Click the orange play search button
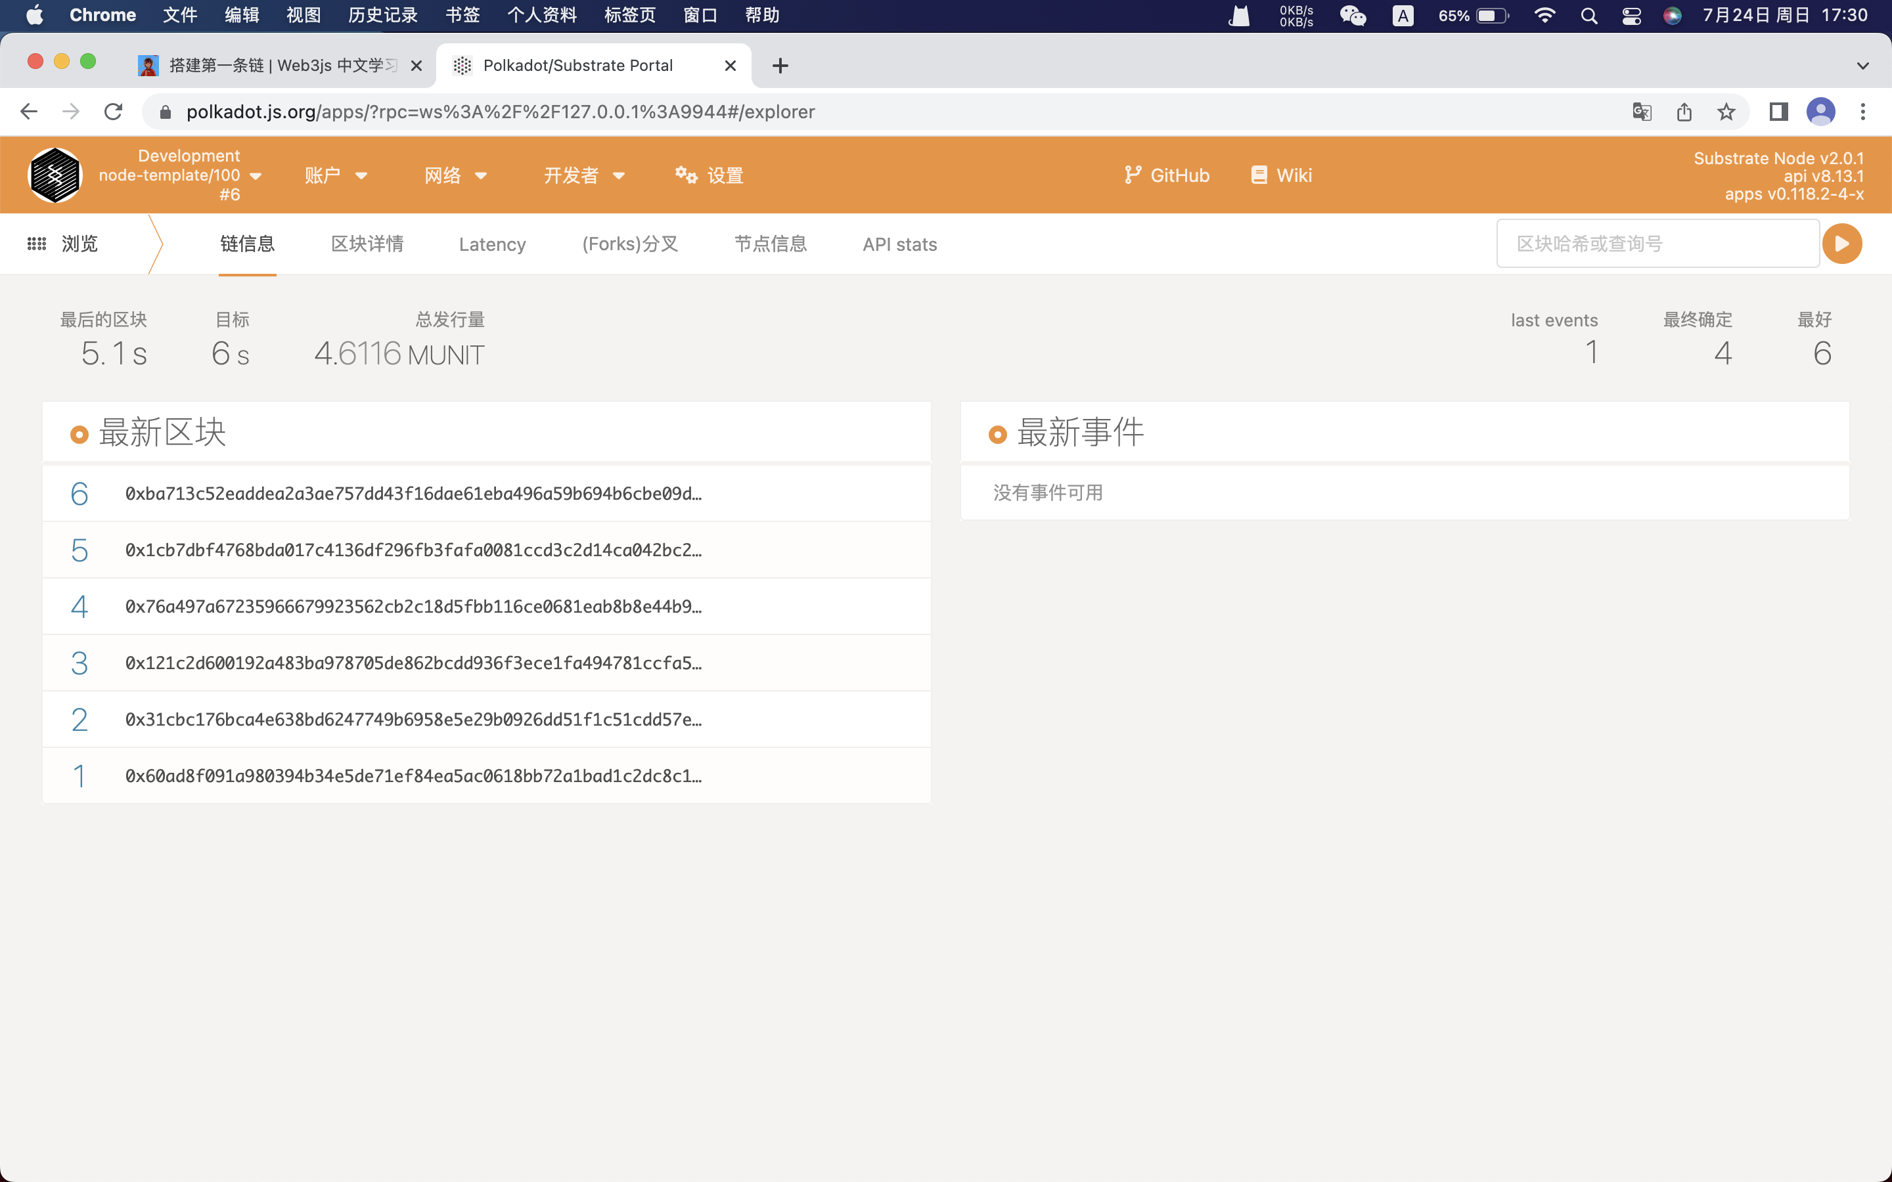The image size is (1892, 1182). [1841, 244]
